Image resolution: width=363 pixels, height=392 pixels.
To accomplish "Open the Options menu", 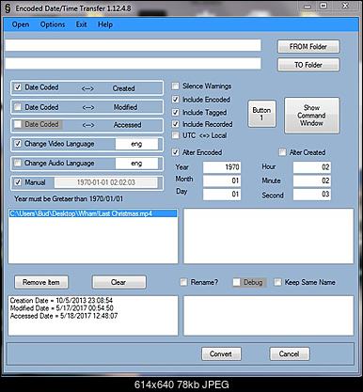I will click(53, 24).
